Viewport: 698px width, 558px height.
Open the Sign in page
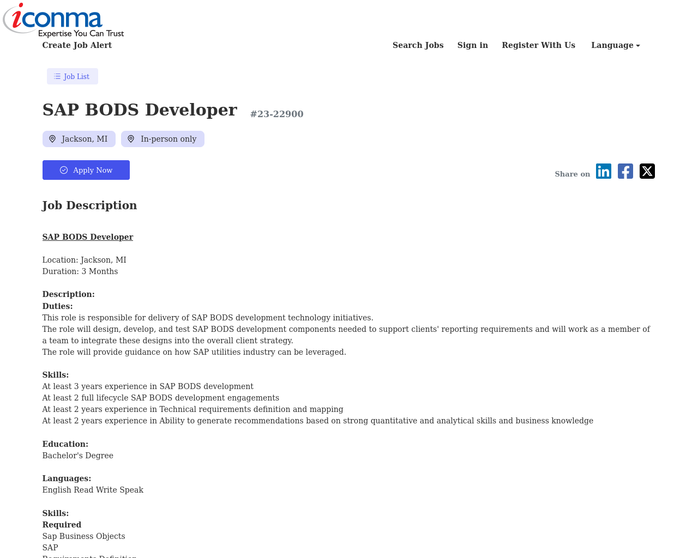[x=473, y=45]
